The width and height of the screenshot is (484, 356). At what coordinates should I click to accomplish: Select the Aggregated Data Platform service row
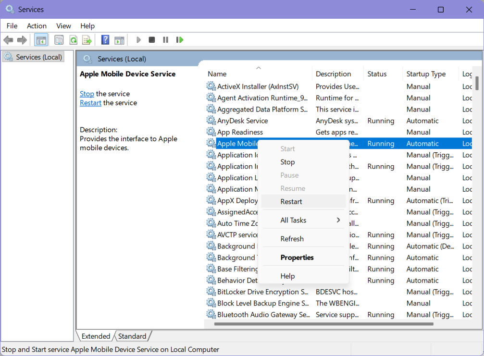(338, 109)
